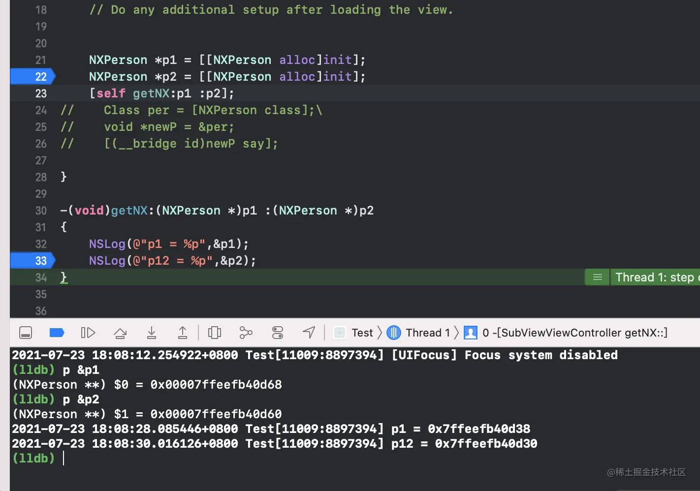700x491 pixels.
Task: Open the getNX:: stack frame selector
Action: pyautogui.click(x=566, y=333)
